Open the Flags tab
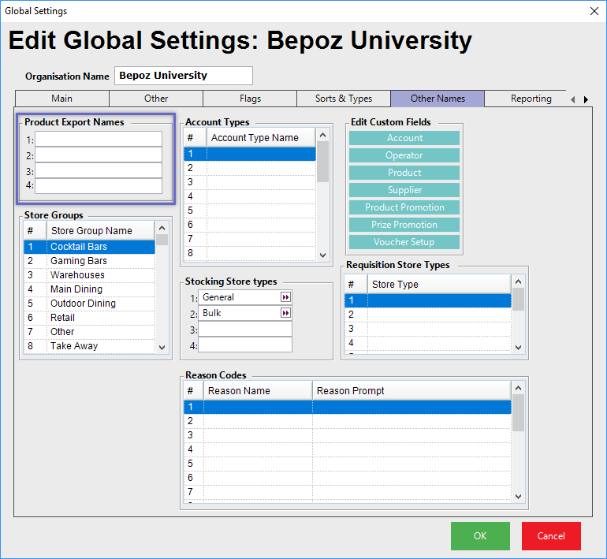The image size is (607, 559). coord(250,99)
